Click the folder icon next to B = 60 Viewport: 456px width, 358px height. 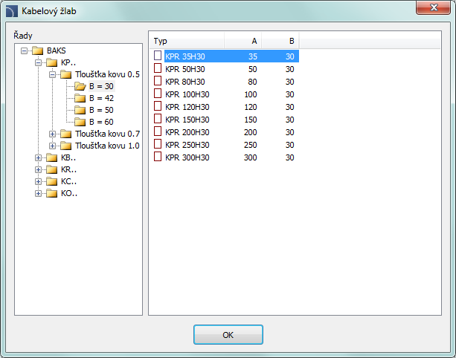point(80,123)
